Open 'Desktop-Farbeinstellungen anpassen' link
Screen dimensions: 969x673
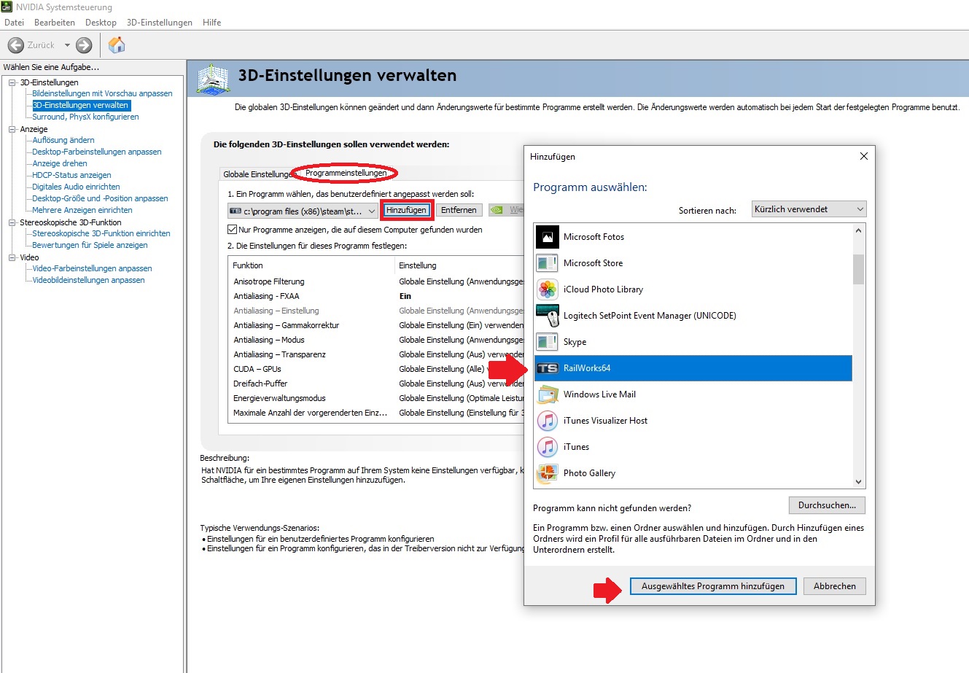(x=97, y=152)
